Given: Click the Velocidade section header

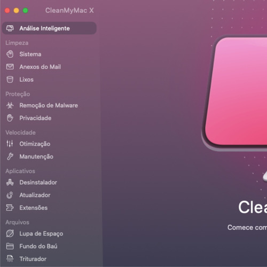Looking at the screenshot, I should pos(20,132).
